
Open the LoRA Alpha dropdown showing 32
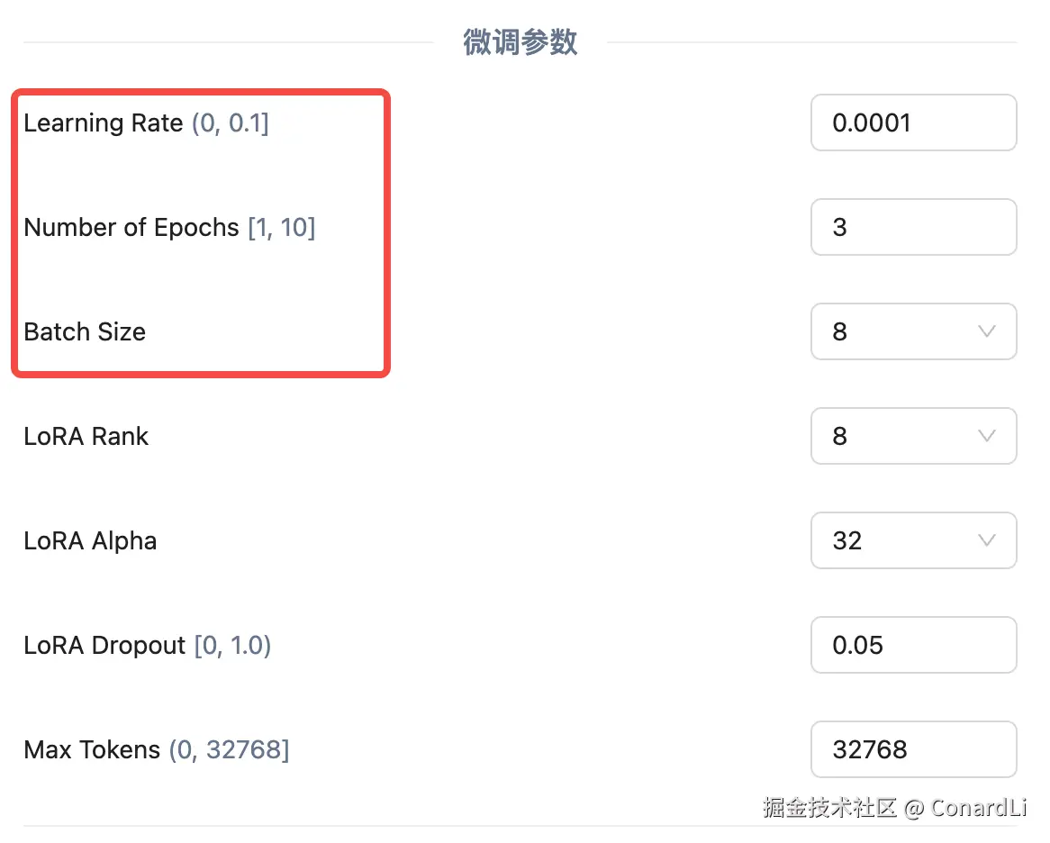912,540
